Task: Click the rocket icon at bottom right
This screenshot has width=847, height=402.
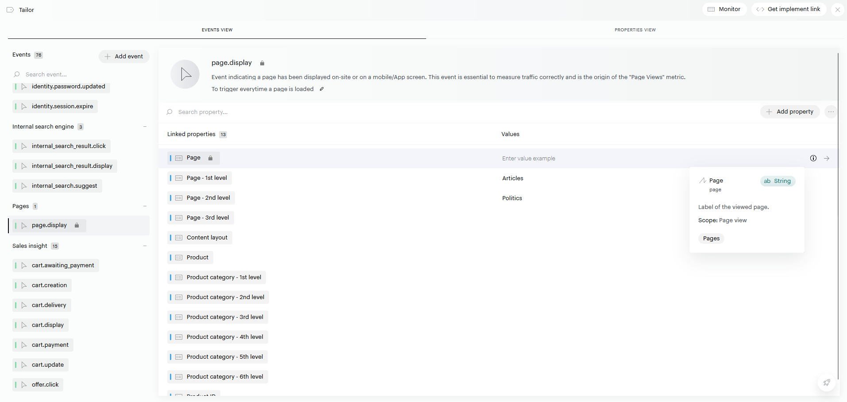Action: pyautogui.click(x=826, y=383)
